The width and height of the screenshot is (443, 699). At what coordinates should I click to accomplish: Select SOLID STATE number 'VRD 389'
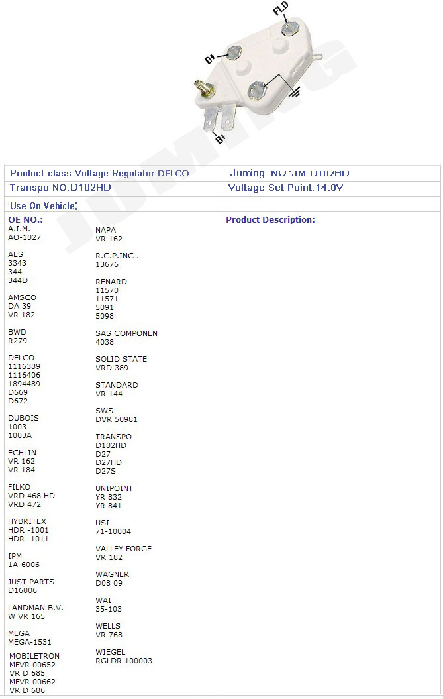(x=112, y=368)
